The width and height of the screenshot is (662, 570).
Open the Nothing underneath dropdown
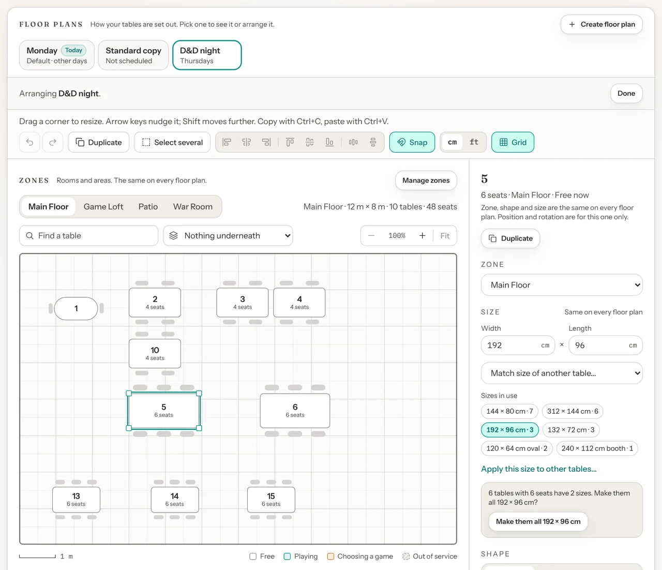tap(228, 235)
